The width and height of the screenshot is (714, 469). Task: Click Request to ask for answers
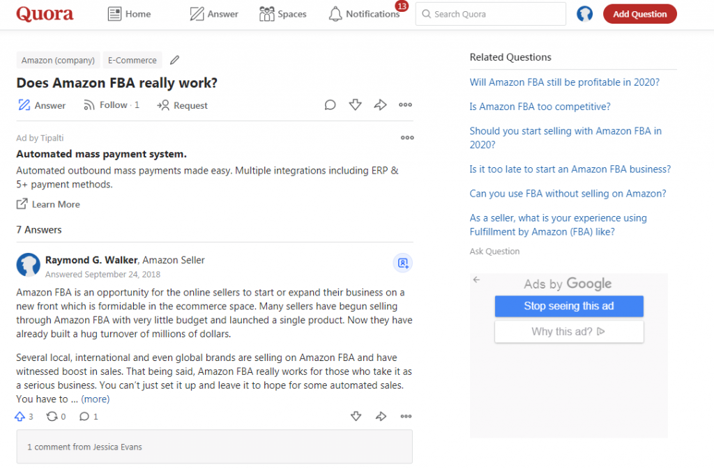[x=182, y=105]
